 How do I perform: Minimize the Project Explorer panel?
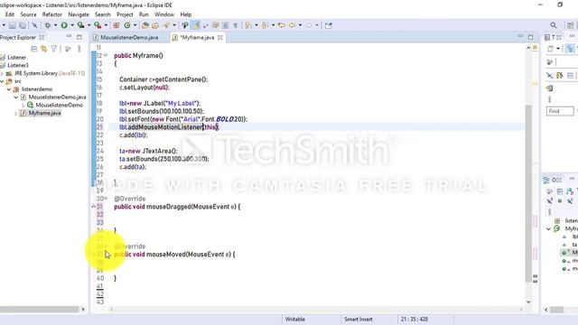point(69,36)
